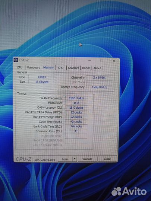
Task: Click the 2 x 64-bit channel value
Action: [99, 77]
